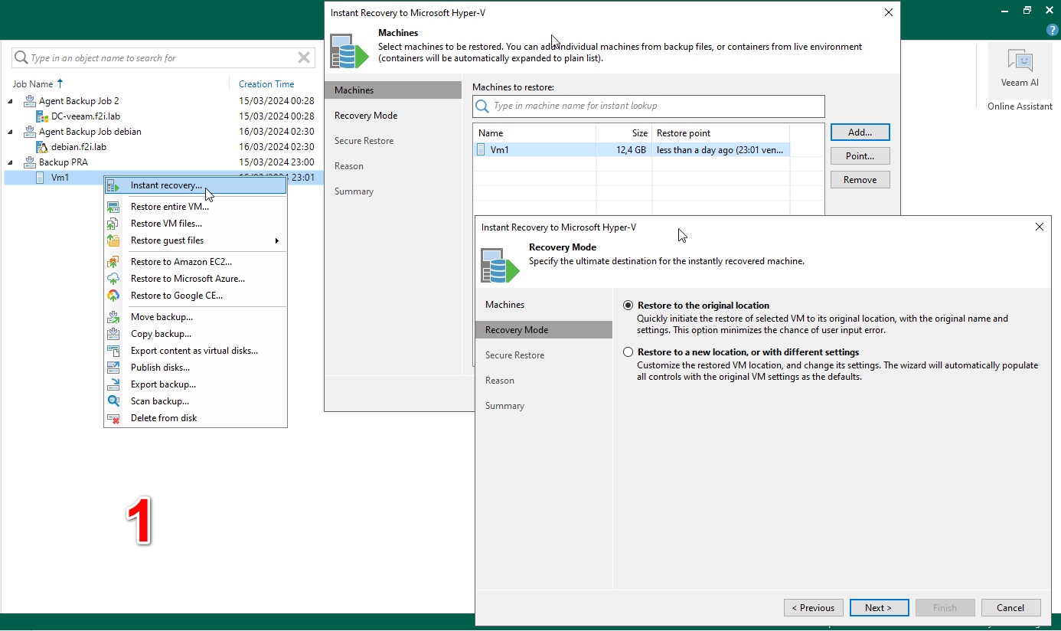The image size is (1061, 631).
Task: Click the Microsoft Azure cloud icon
Action: pyautogui.click(x=113, y=279)
